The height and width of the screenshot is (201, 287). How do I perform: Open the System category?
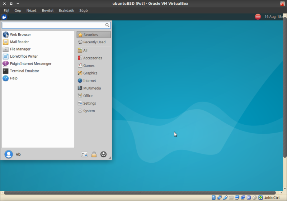click(94, 111)
